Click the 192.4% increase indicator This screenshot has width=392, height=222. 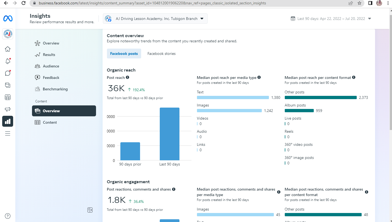tap(136, 90)
